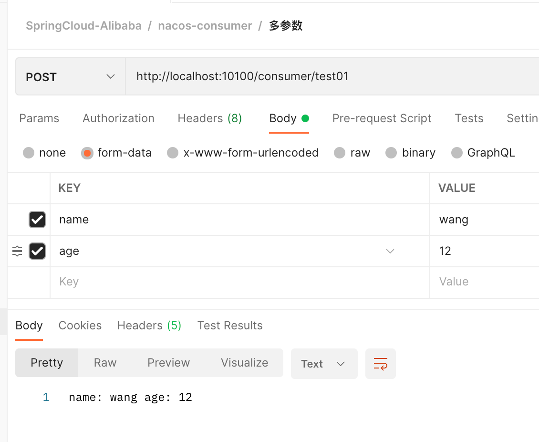The width and height of the screenshot is (539, 442).
Task: Uncheck the name parameter checkbox
Action: [x=37, y=220]
